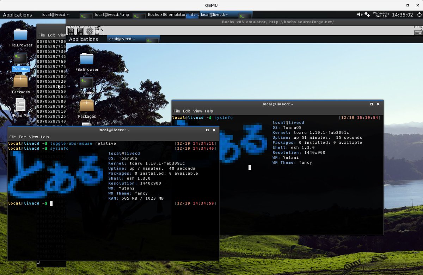This screenshot has height=275, width=423.
Task: Click local@livecd:~ taskbar entry inside Bochs panel
Action: [x=133, y=39]
